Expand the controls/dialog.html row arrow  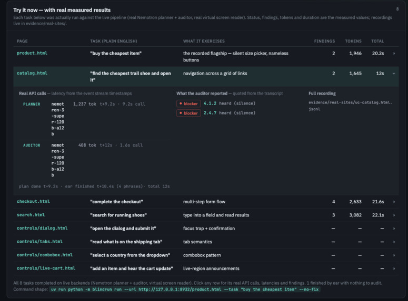394,229
